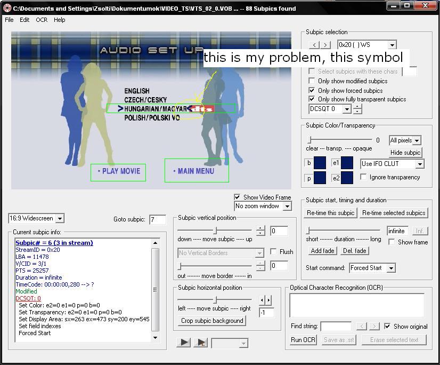
Task: Click 'Crop subpic background' button
Action: (x=212, y=321)
